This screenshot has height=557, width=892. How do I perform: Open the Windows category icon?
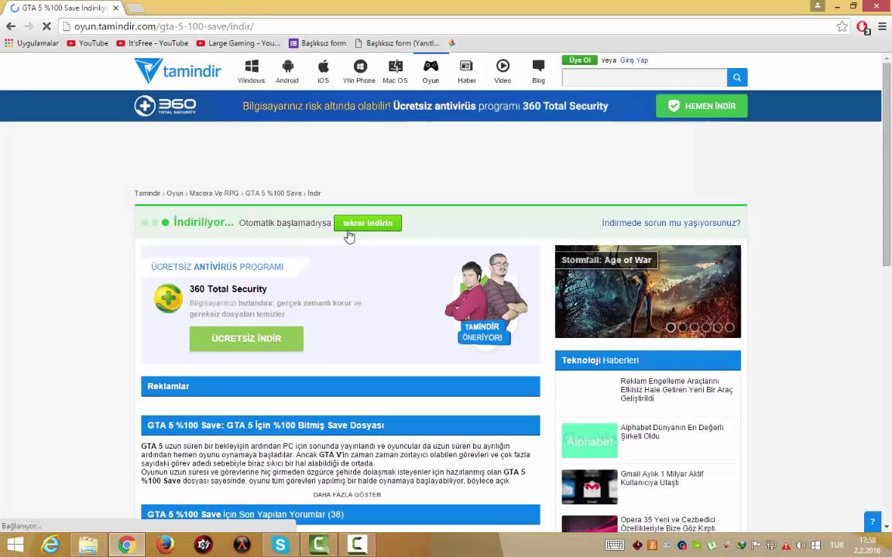coord(251,71)
